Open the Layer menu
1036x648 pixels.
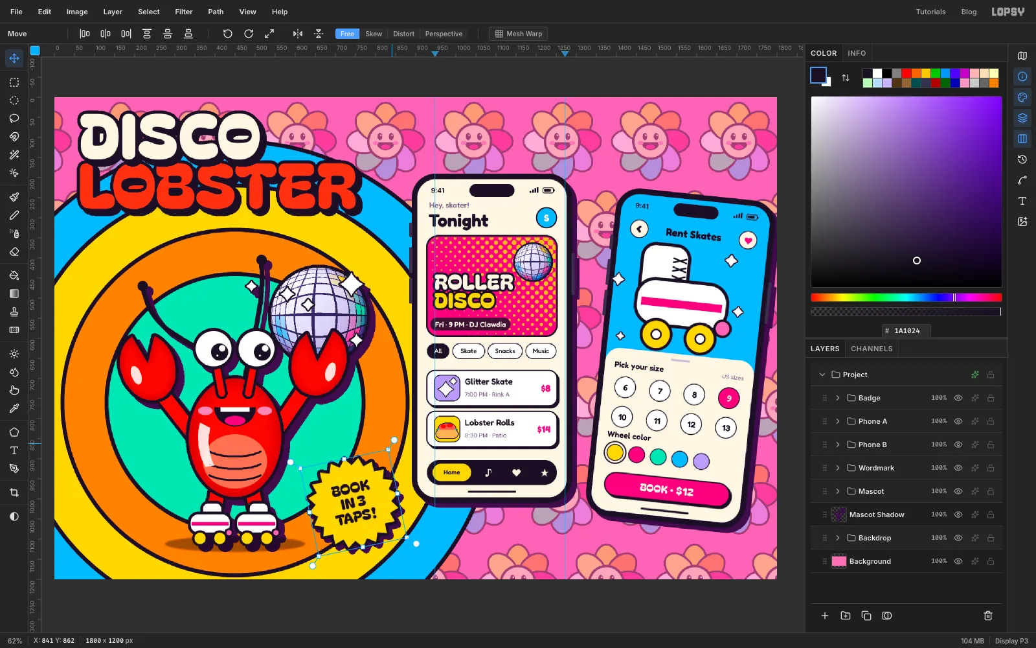tap(113, 12)
